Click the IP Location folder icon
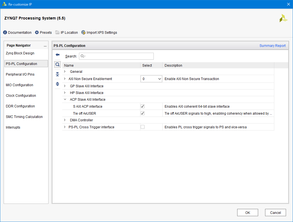 (x=57, y=32)
